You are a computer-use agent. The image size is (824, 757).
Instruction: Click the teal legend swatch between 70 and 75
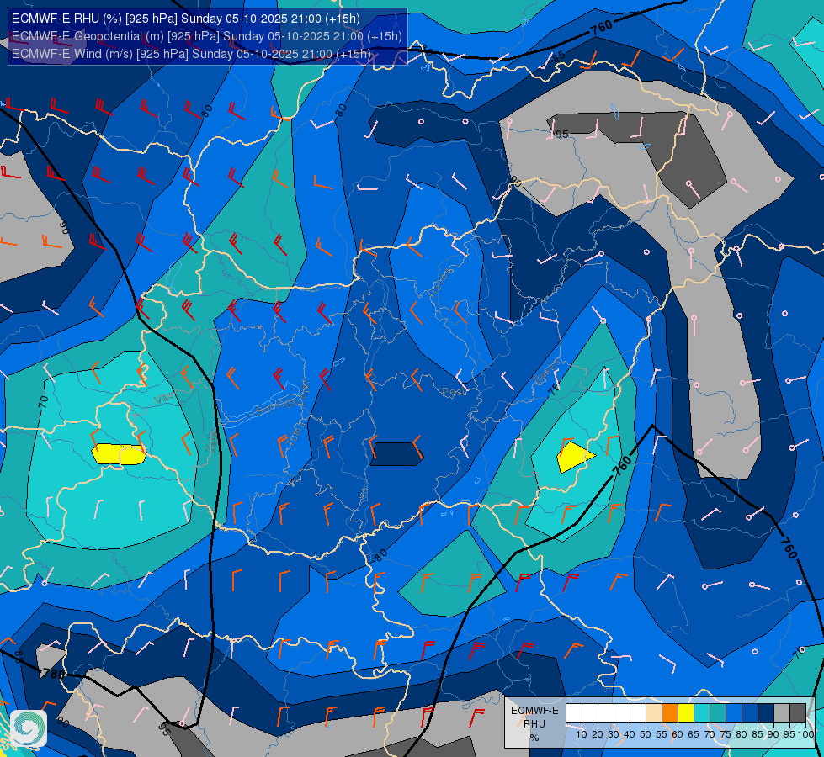tap(718, 713)
